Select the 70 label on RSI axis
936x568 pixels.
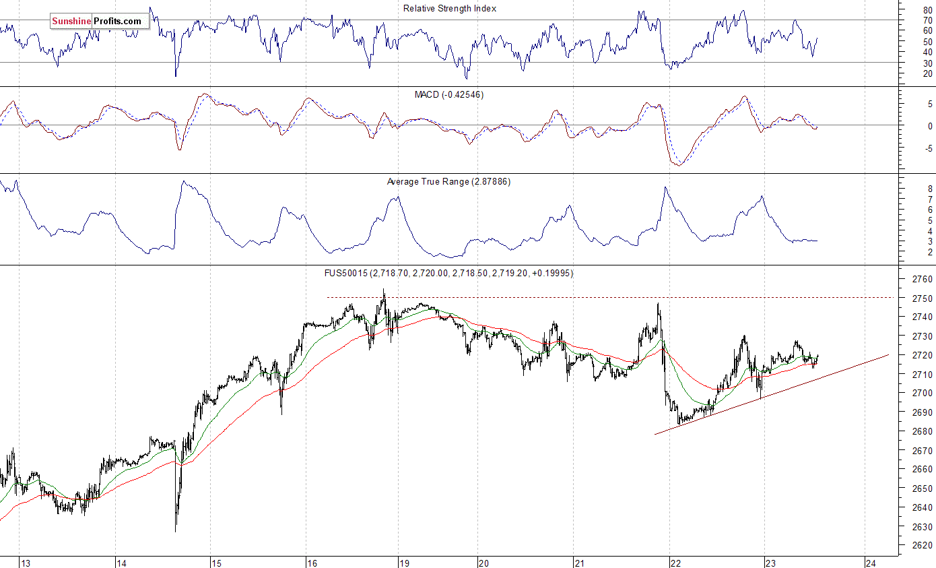click(928, 20)
